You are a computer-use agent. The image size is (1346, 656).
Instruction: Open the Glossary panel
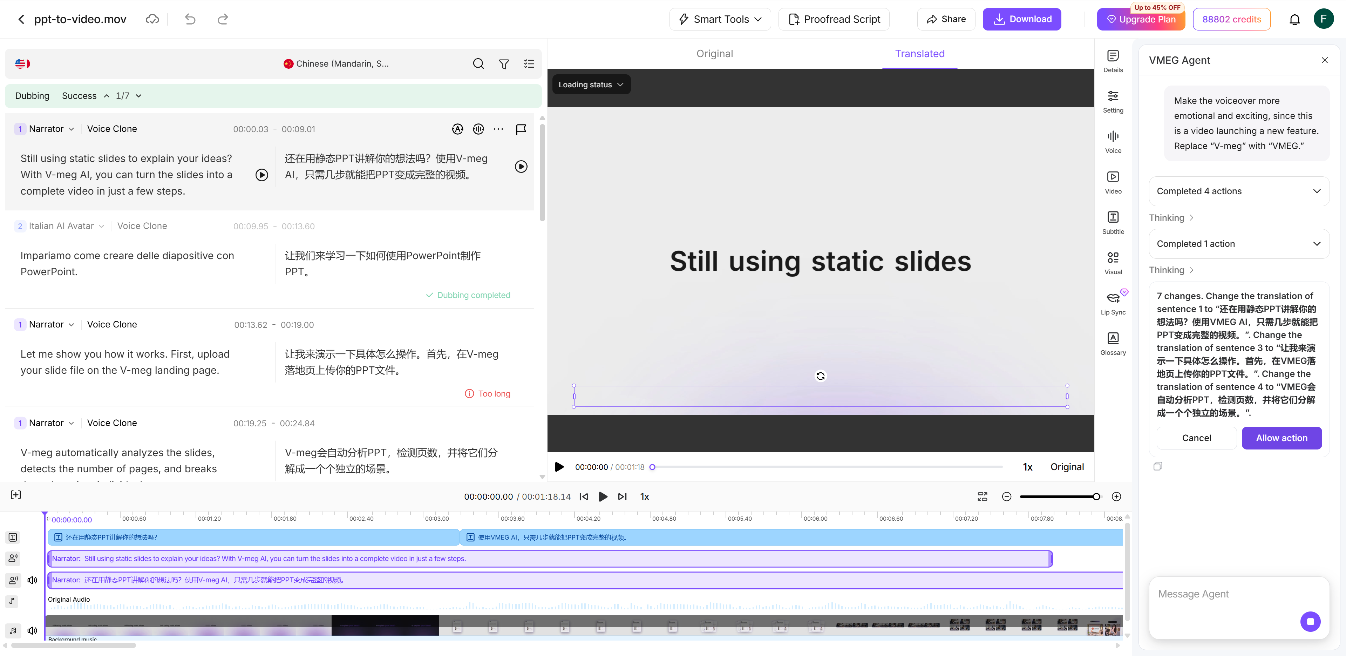(1113, 343)
